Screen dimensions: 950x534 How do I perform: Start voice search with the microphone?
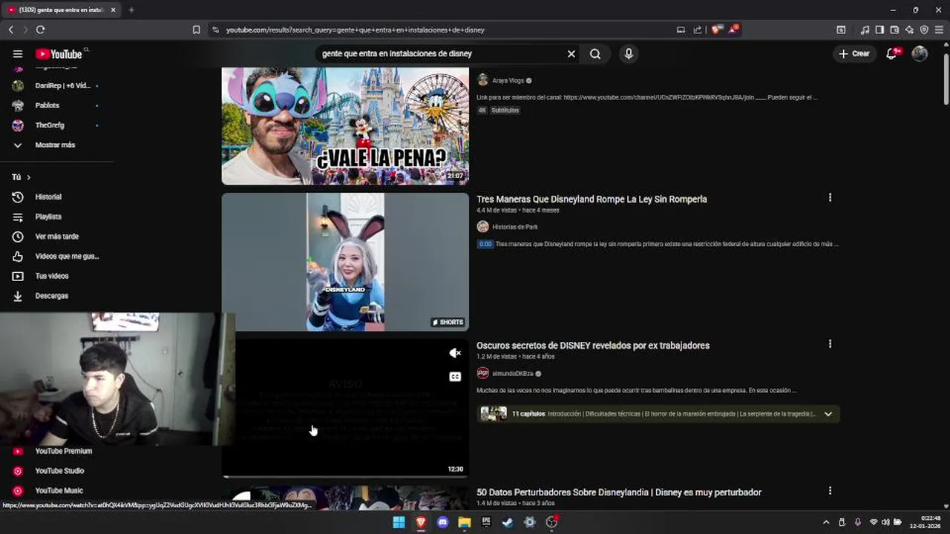(629, 53)
